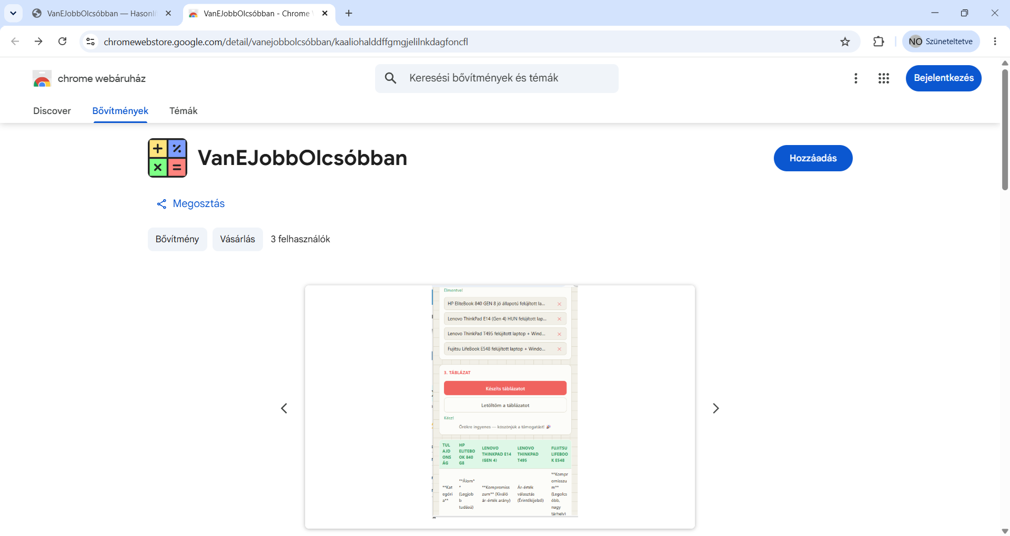
Task: Select the Bővítmények tab
Action: [x=120, y=111]
